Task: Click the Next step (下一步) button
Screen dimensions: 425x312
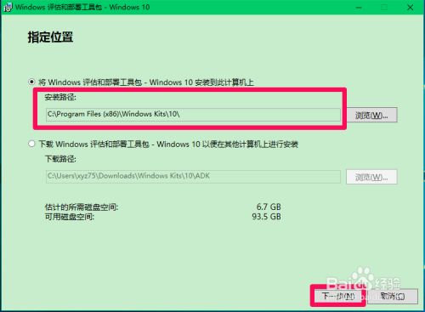Action: [x=338, y=296]
